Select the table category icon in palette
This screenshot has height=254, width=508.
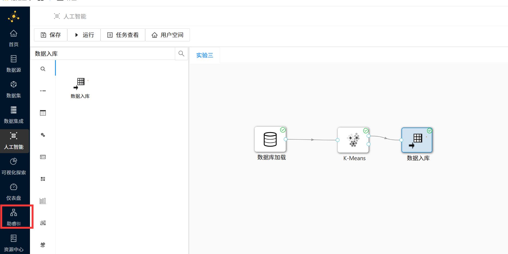43,113
